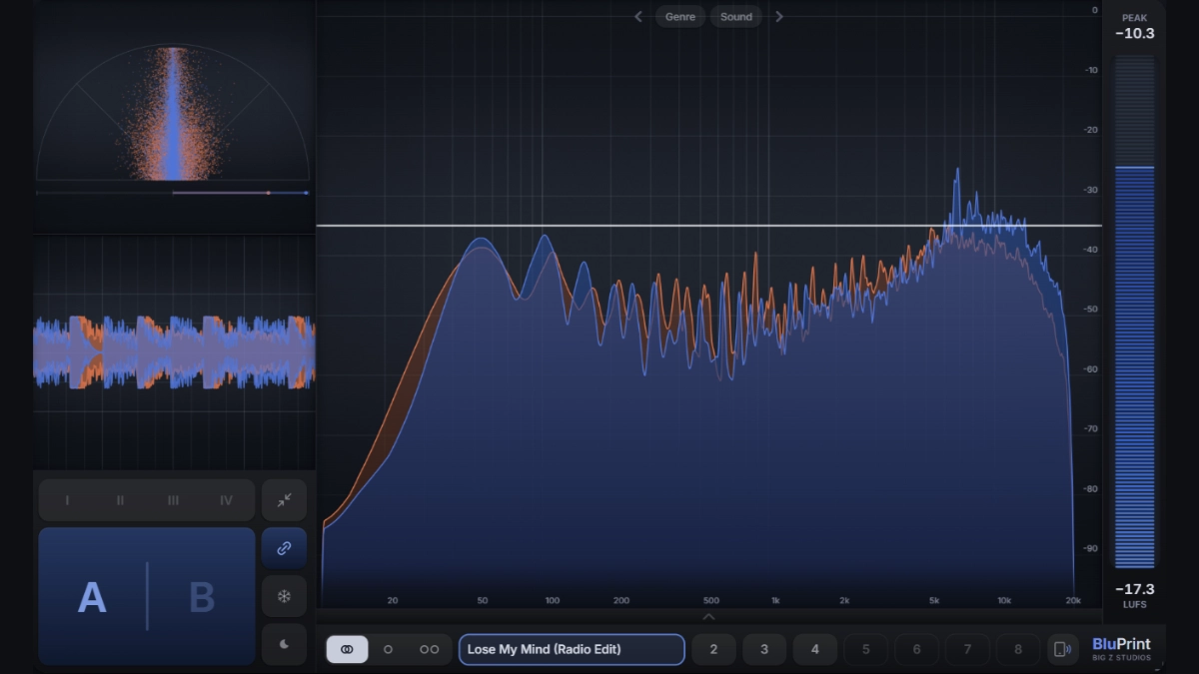Click the snowflake freeze icon
Image resolution: width=1199 pixels, height=674 pixels.
click(285, 596)
